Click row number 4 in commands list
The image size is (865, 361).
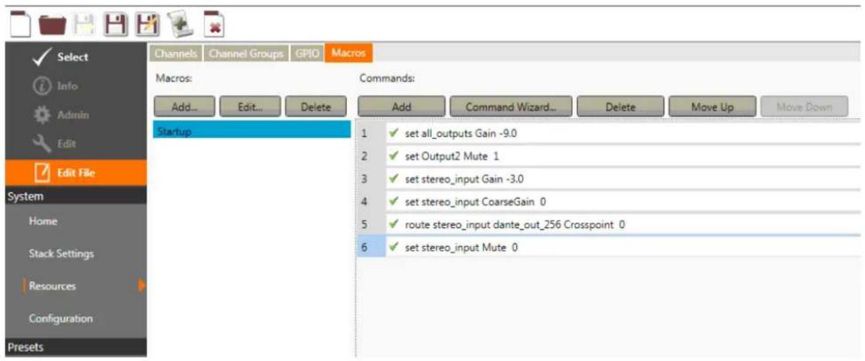tap(371, 202)
